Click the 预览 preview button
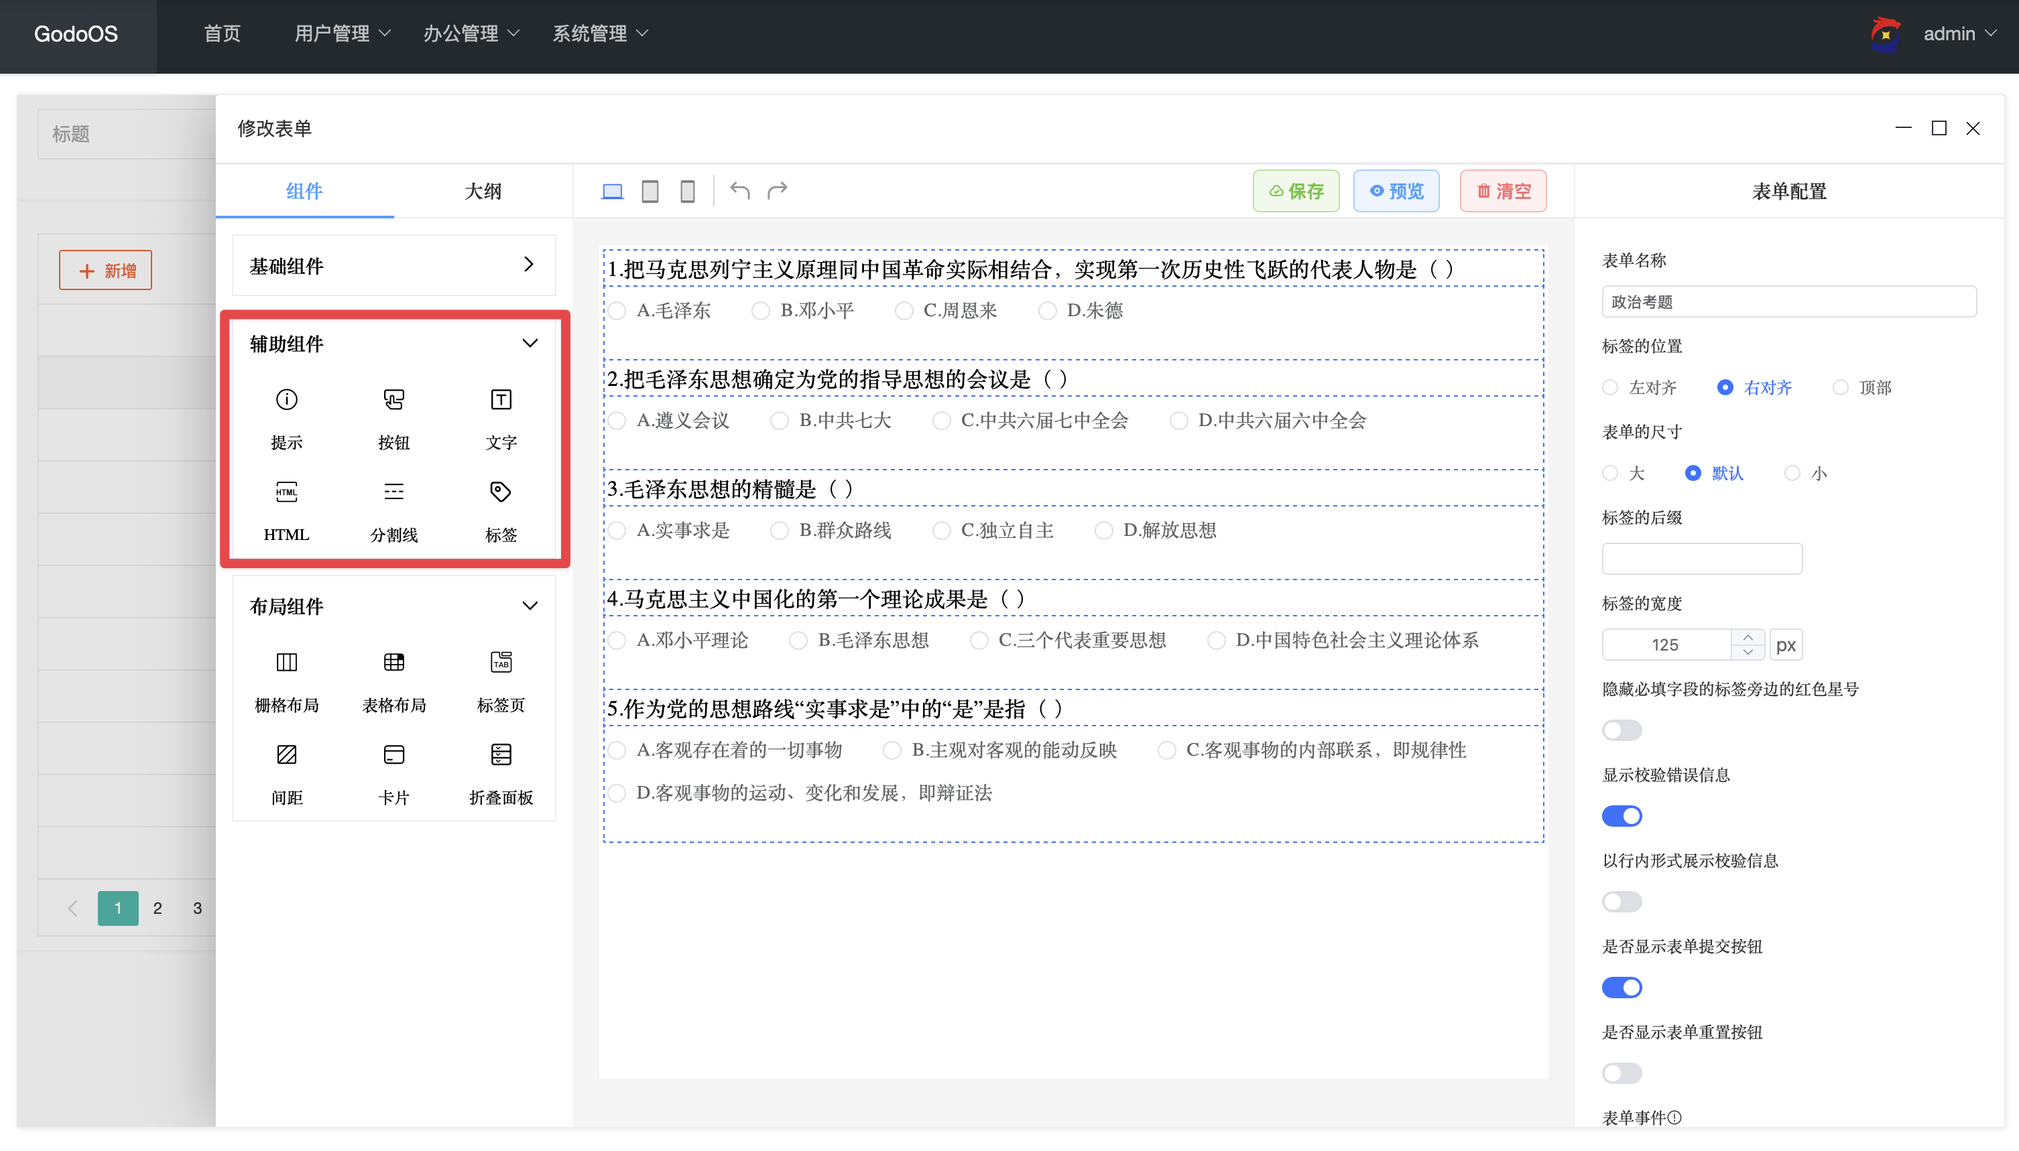This screenshot has height=1151, width=2019. [x=1397, y=190]
